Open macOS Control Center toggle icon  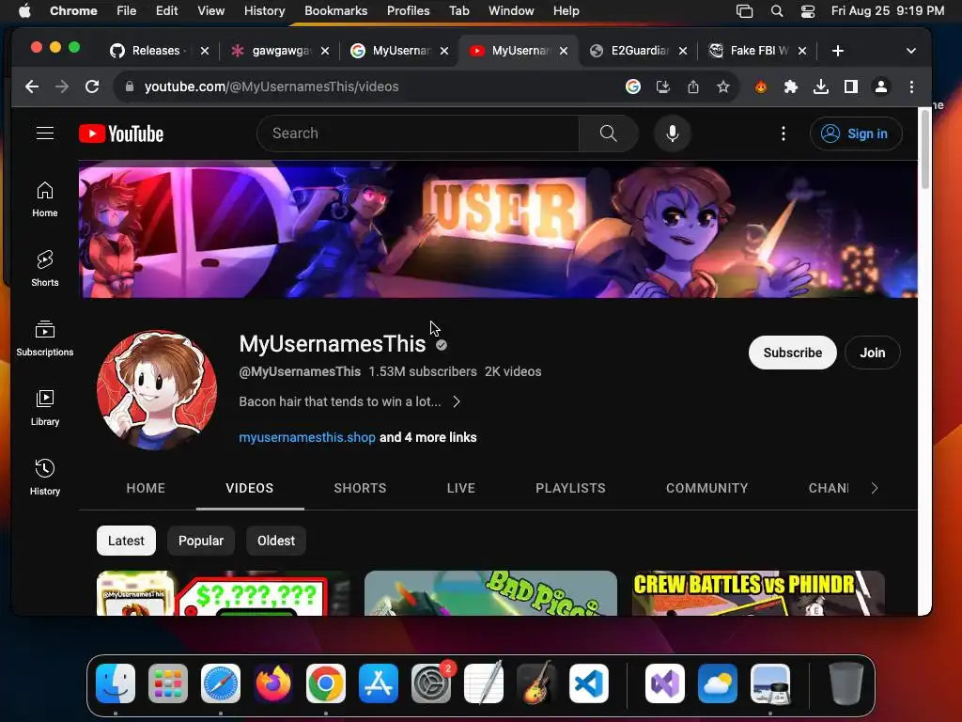(x=807, y=11)
